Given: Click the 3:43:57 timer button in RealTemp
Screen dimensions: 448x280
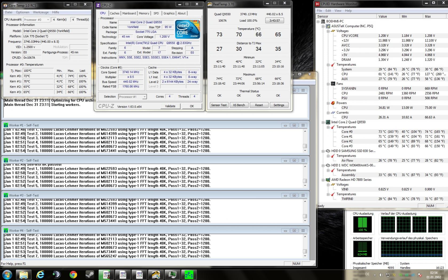Looking at the screenshot, I should 275,21.
